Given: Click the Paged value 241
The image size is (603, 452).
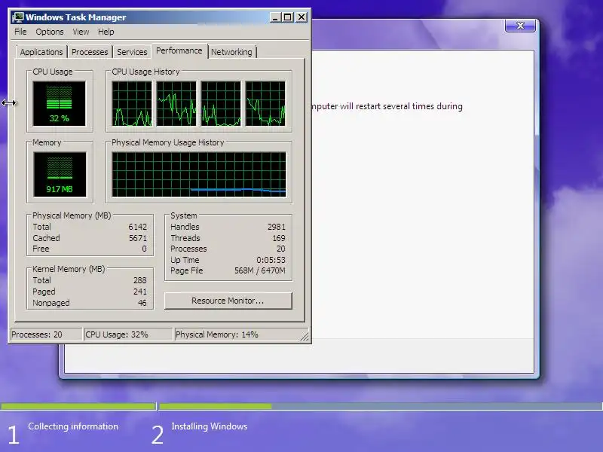Looking at the screenshot, I should click(x=140, y=292).
